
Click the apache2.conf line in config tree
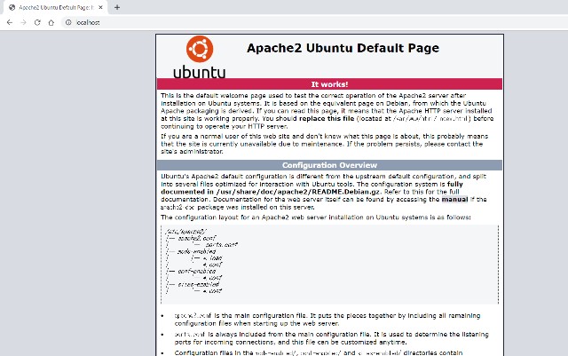197,238
